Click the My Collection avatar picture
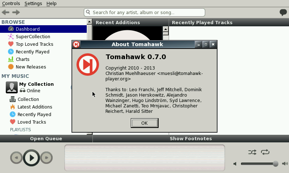Screen dimensions: 289x173 [12, 87]
